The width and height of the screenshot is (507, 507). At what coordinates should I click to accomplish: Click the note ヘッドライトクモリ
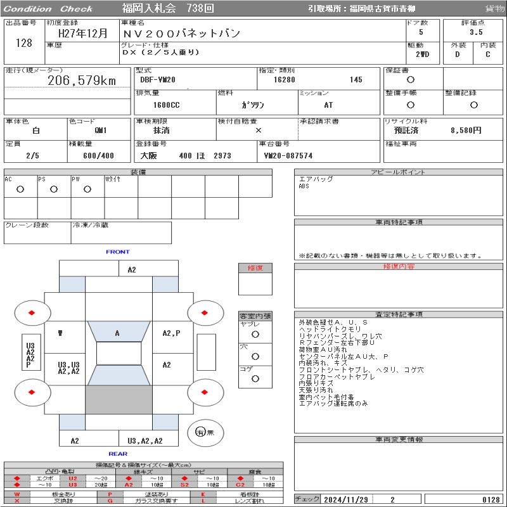[x=330, y=329]
